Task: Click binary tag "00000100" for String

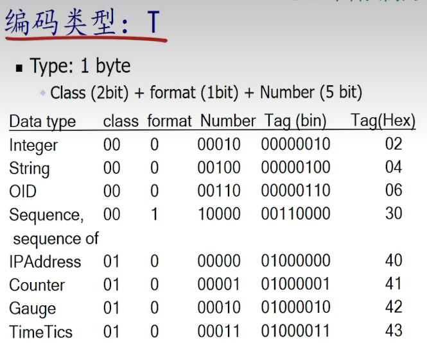Action: pos(295,167)
